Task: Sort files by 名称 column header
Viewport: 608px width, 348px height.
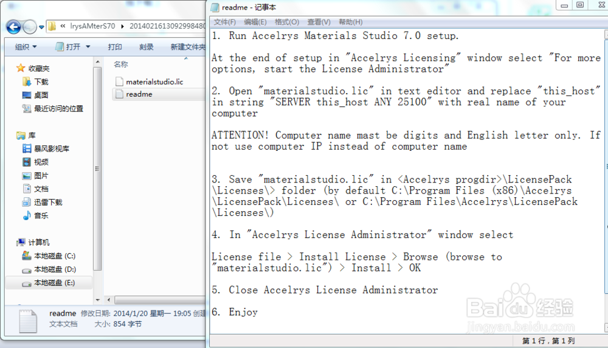Action: [120, 64]
